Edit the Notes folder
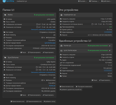The image size is (116, 105). (48, 52)
